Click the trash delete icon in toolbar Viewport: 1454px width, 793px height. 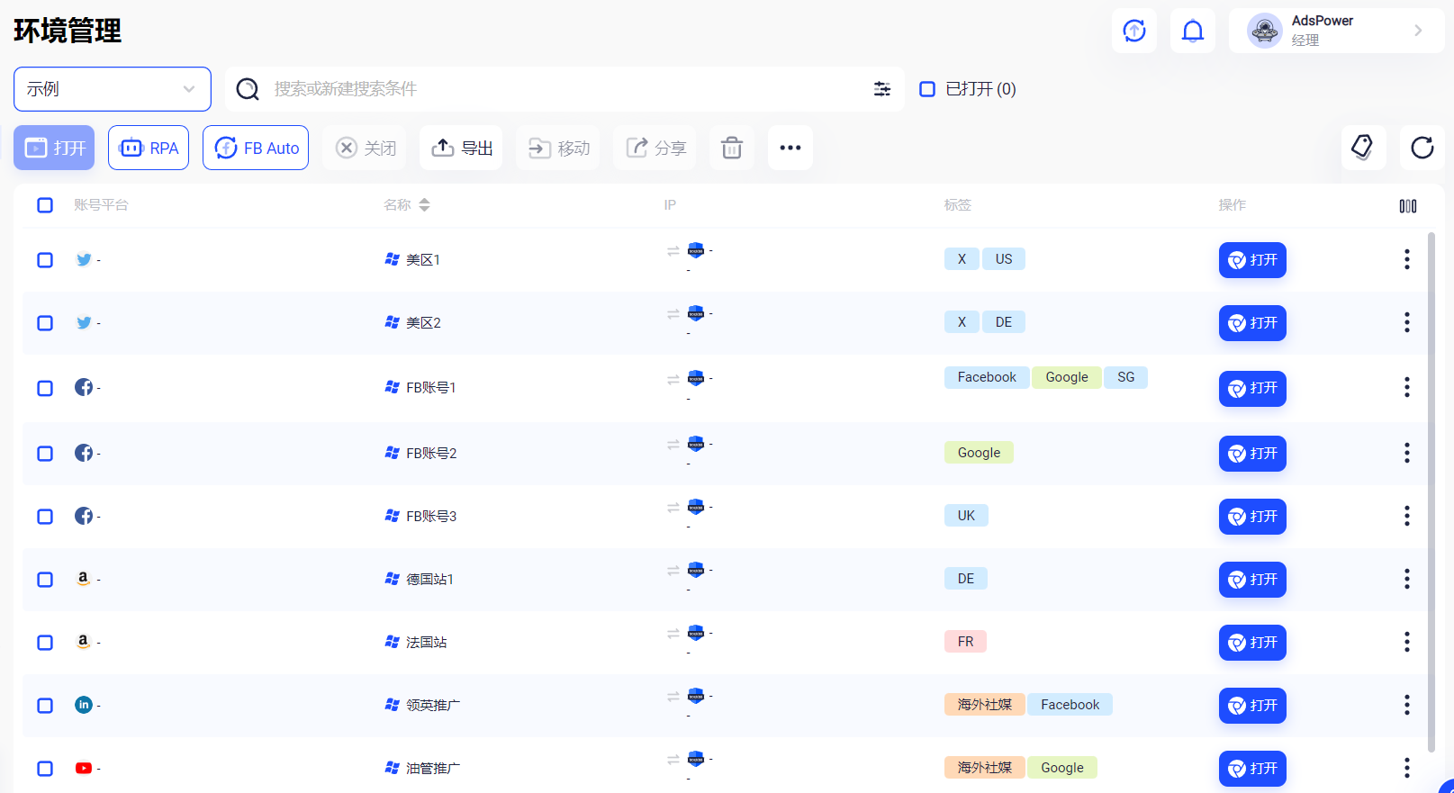tap(731, 148)
